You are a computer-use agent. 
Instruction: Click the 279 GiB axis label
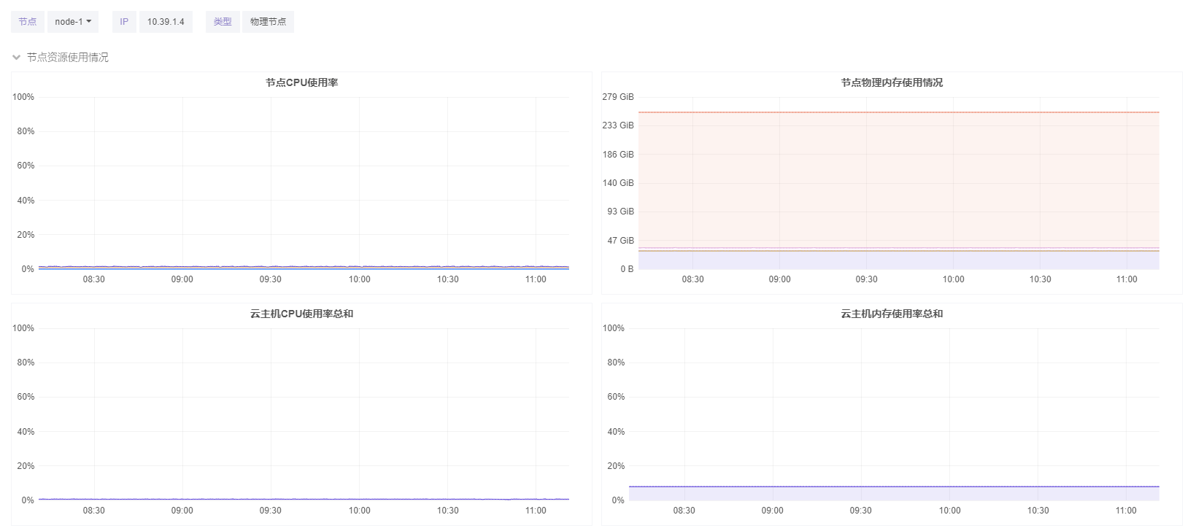[618, 97]
